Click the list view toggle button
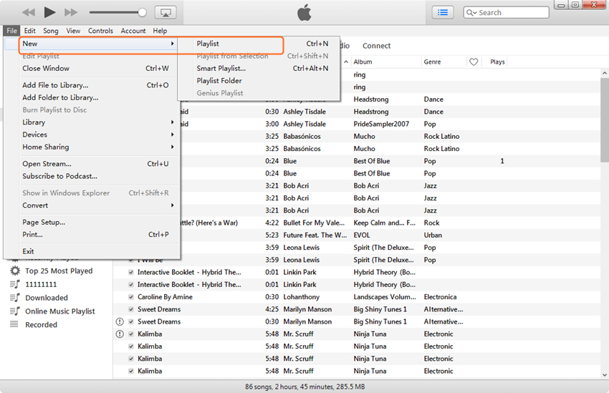 pos(443,12)
